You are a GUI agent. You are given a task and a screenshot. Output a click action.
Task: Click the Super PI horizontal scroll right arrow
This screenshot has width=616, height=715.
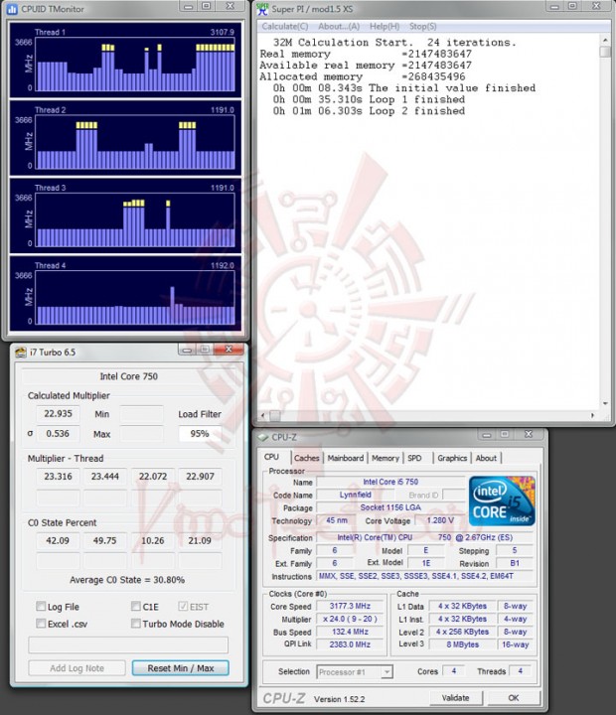tap(593, 415)
